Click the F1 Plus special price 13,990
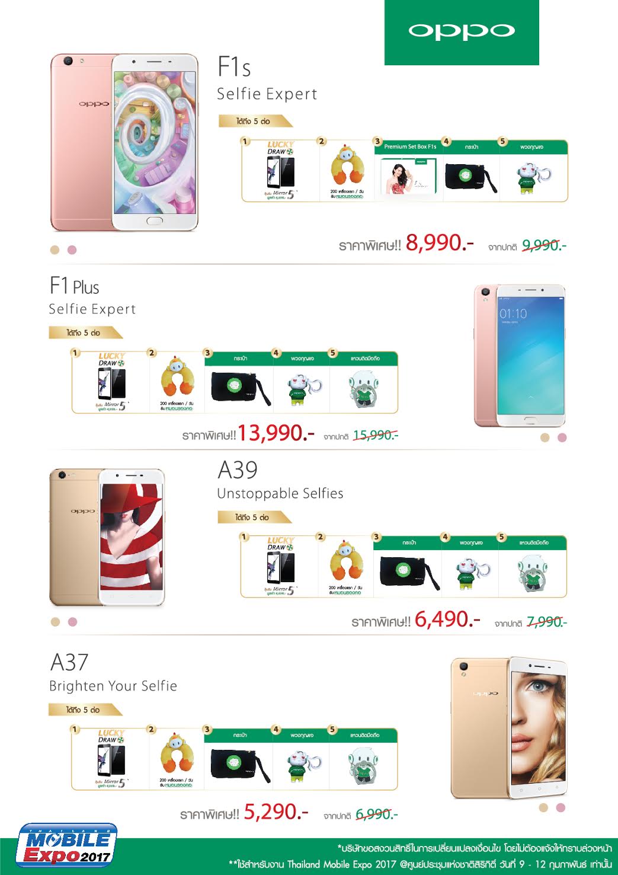The height and width of the screenshot is (875, 618). (276, 433)
